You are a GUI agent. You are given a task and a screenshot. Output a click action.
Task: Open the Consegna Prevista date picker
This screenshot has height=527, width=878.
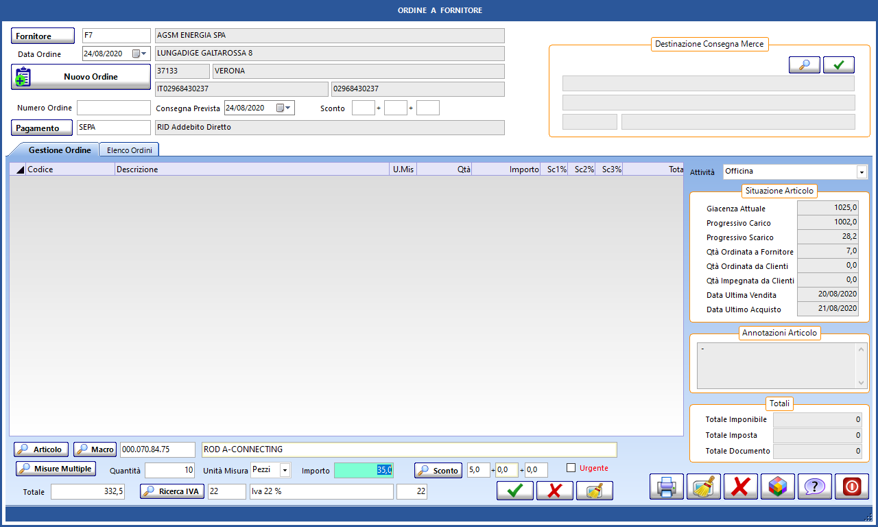(x=284, y=108)
